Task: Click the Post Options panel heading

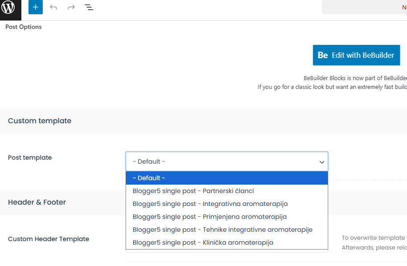Action: click(x=24, y=27)
